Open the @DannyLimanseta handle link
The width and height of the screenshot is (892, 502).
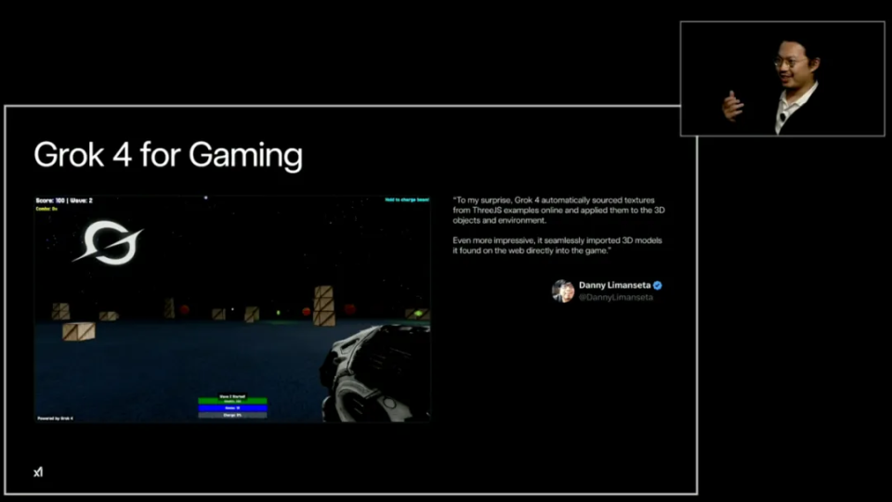(615, 297)
